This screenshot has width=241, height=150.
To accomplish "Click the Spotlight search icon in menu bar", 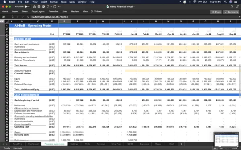I will point(225,2).
